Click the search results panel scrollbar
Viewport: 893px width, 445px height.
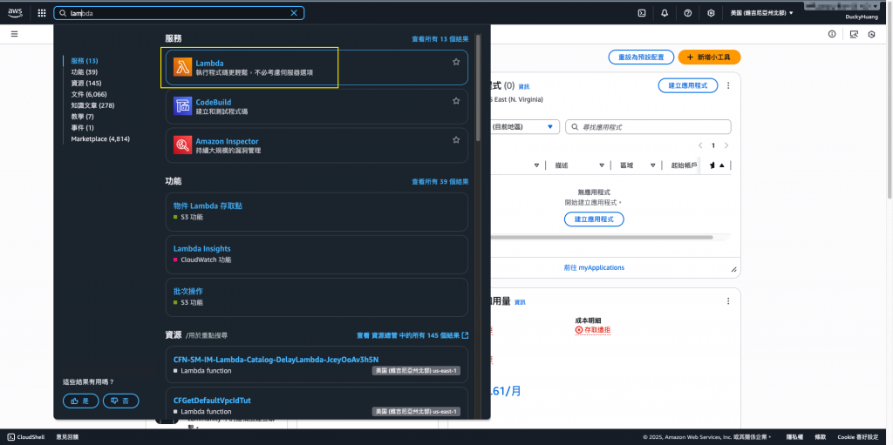click(477, 88)
